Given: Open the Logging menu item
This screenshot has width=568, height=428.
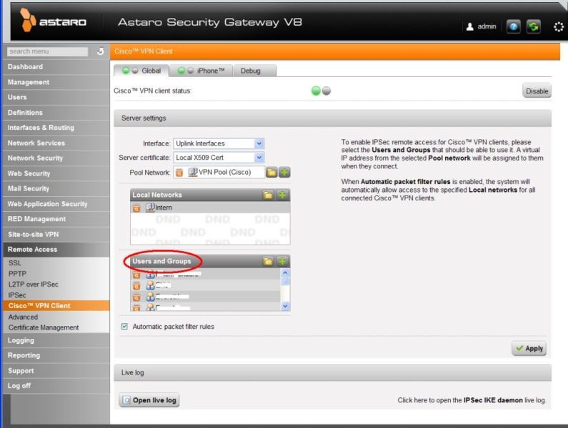Looking at the screenshot, I should pos(56,340).
